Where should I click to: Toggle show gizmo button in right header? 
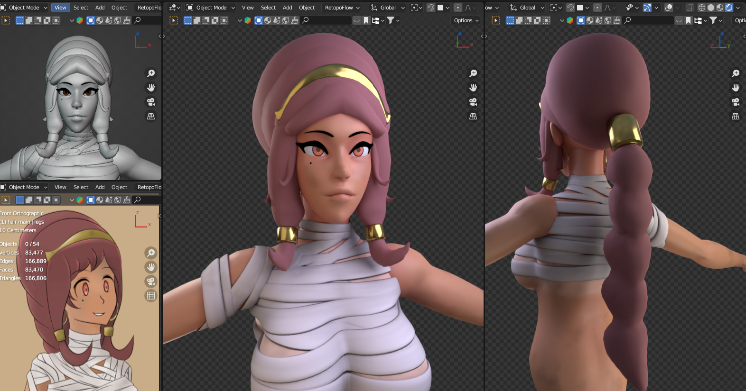[647, 8]
